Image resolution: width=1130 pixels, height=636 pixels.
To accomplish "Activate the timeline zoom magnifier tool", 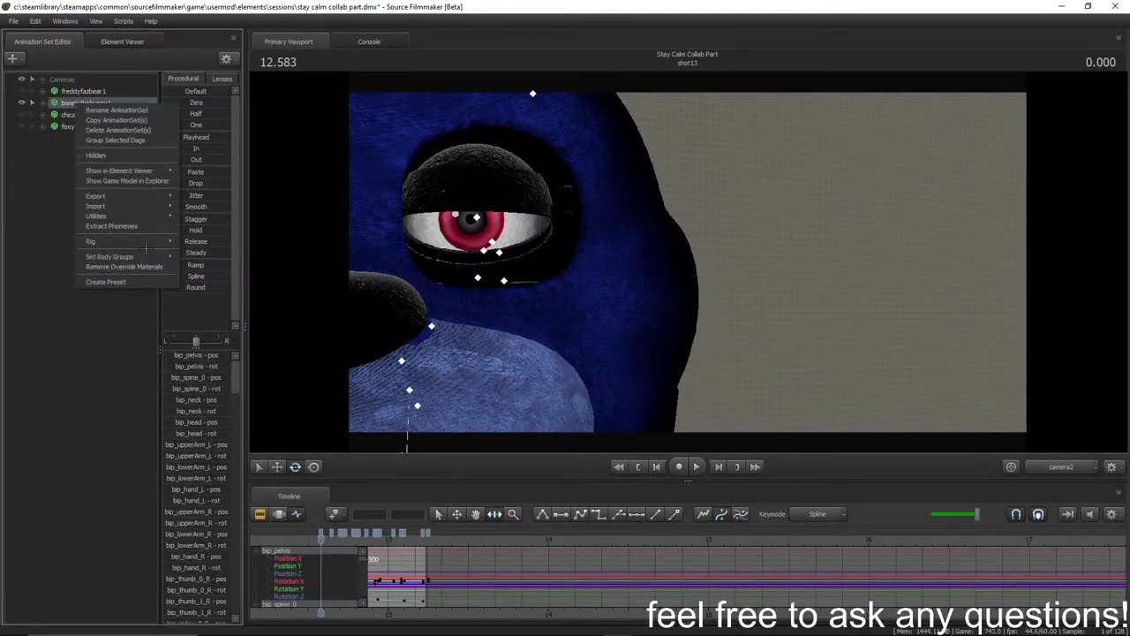I will tap(513, 514).
